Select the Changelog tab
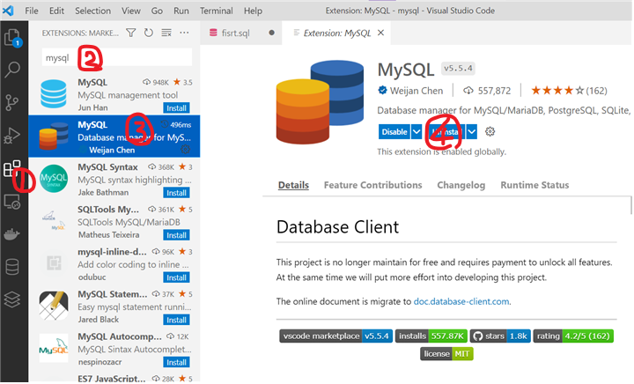This screenshot has height=384, width=634. tap(461, 185)
